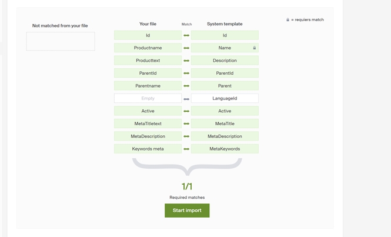
Task: Click the match arrow between Parentname and Parent
Action: [186, 86]
